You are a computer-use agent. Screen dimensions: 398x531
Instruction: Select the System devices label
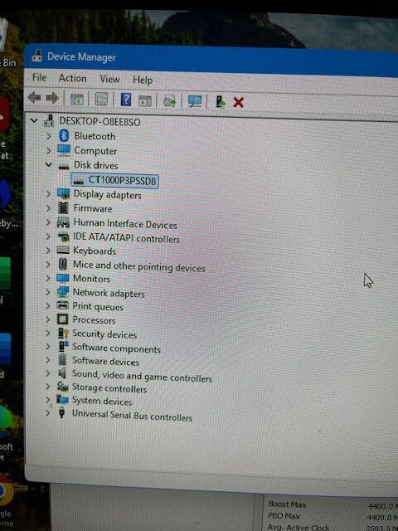click(102, 401)
